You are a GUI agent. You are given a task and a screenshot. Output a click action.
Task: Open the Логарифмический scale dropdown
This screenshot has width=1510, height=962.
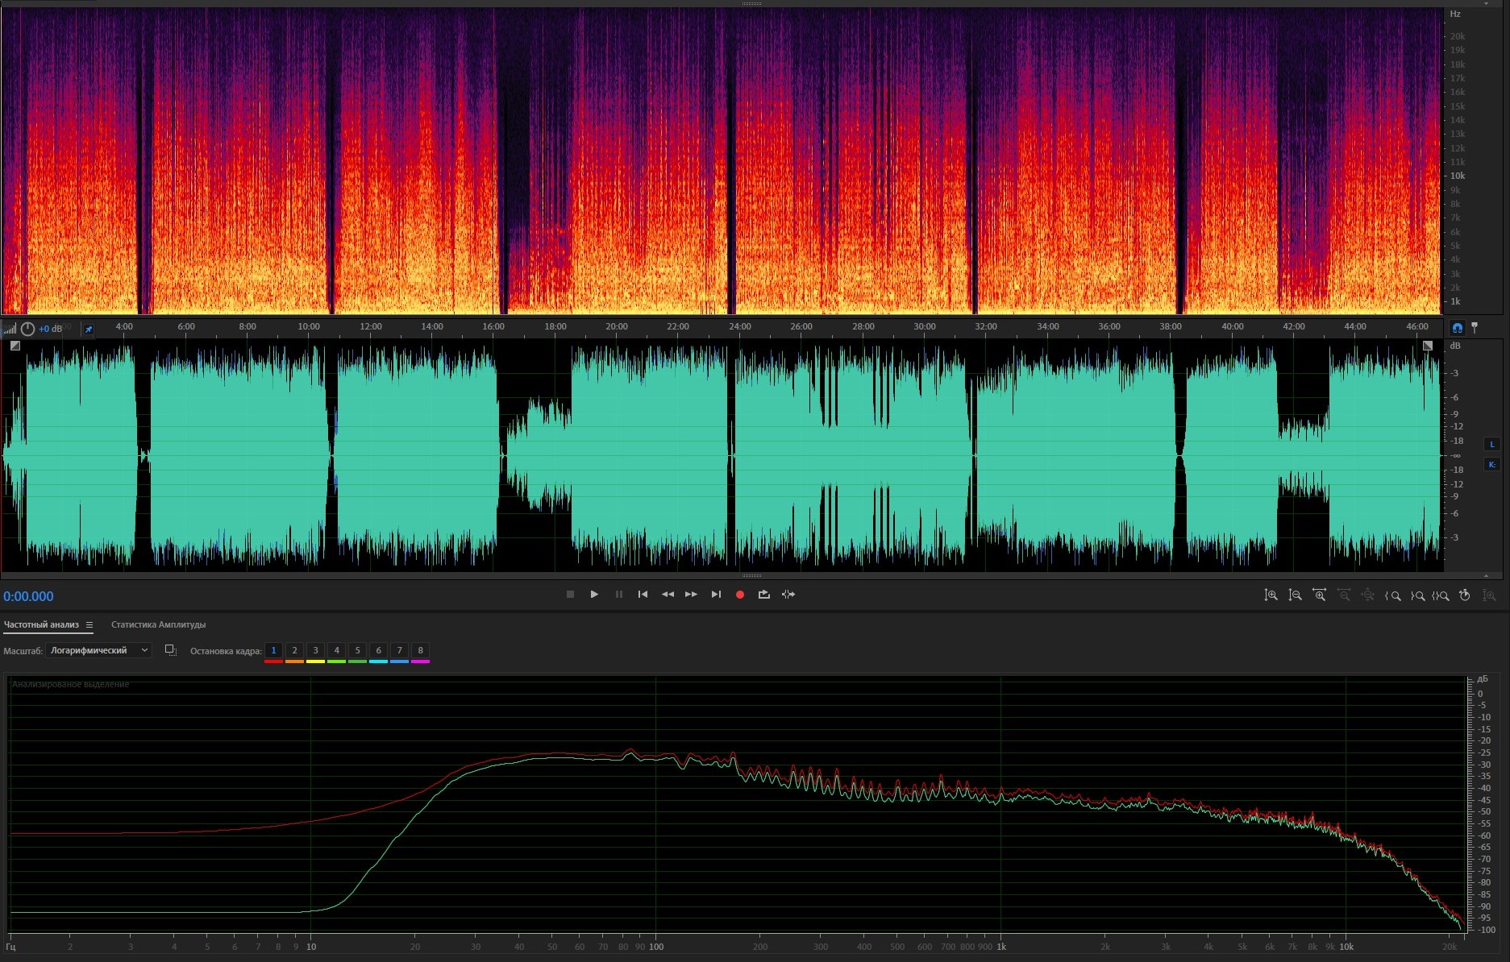pyautogui.click(x=98, y=650)
